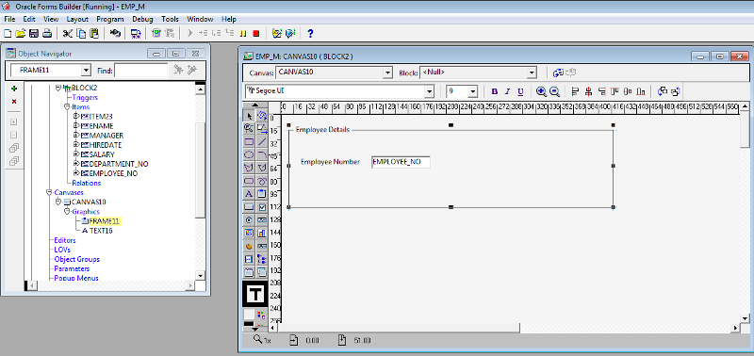Select the arrow pointer tool in palette
This screenshot has height=356, width=754.
click(249, 115)
